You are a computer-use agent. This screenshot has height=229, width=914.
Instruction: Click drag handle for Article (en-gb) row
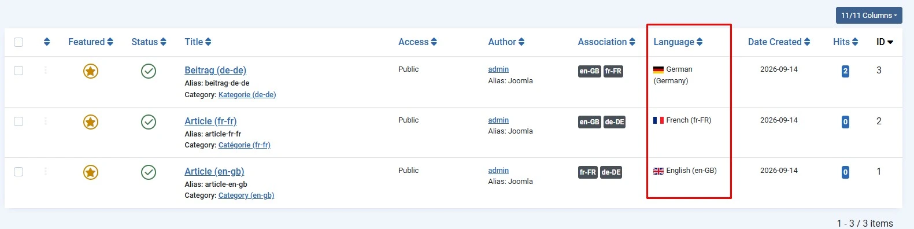coord(46,171)
